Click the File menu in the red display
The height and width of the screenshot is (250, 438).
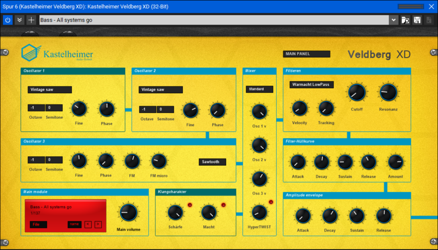pos(38,224)
